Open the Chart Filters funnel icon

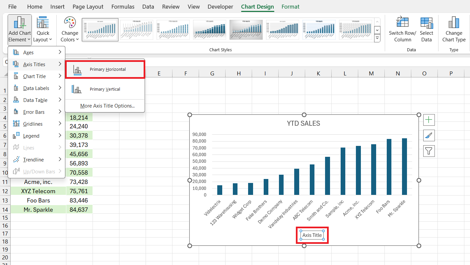click(429, 151)
